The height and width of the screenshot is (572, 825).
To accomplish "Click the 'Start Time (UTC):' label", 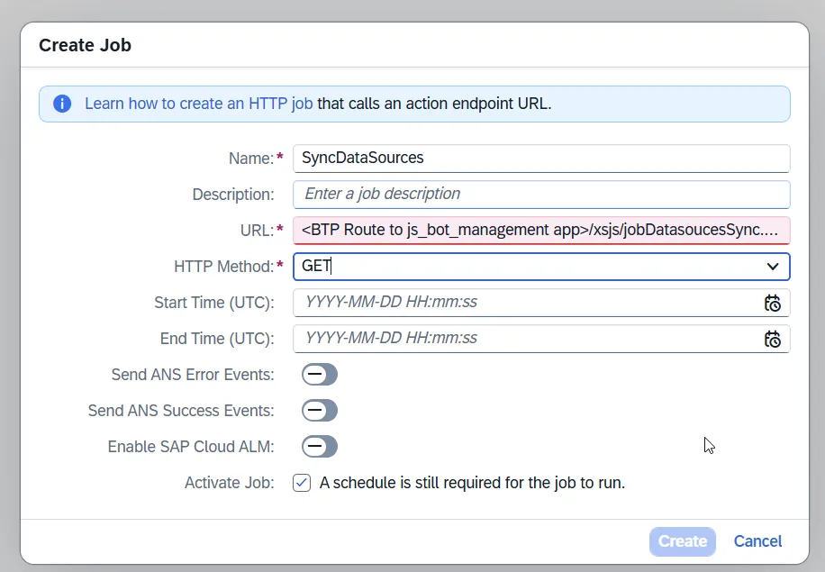I will click(214, 303).
